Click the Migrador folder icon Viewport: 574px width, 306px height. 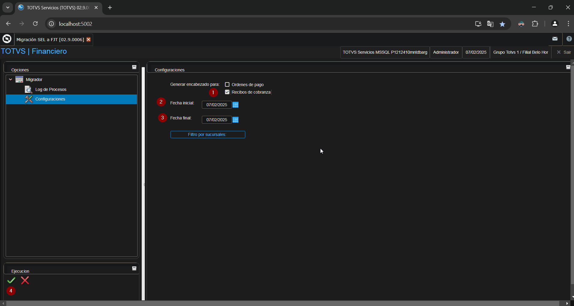pyautogui.click(x=19, y=79)
